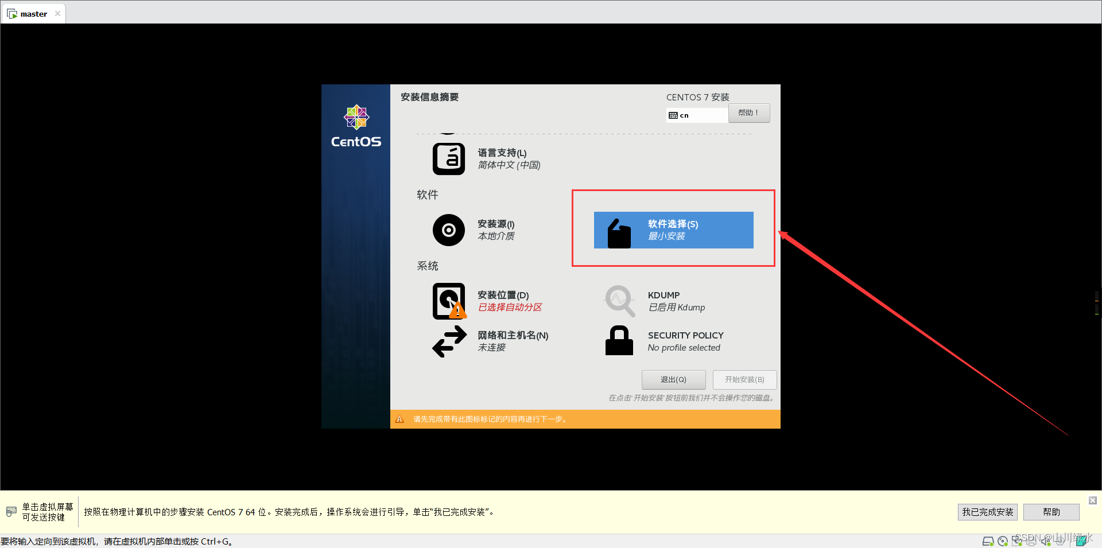This screenshot has width=1102, height=548.
Task: Click printer status icon in VMware bar
Action: coord(1031,541)
